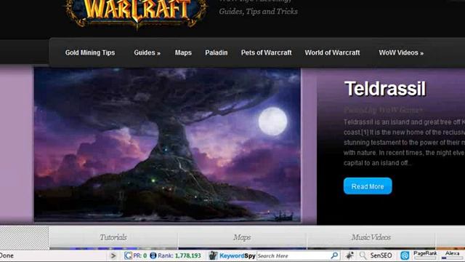Viewport: 465px width, 262px height.
Task: Click the KeywordSpy magnifier search icon
Action: 334,255
